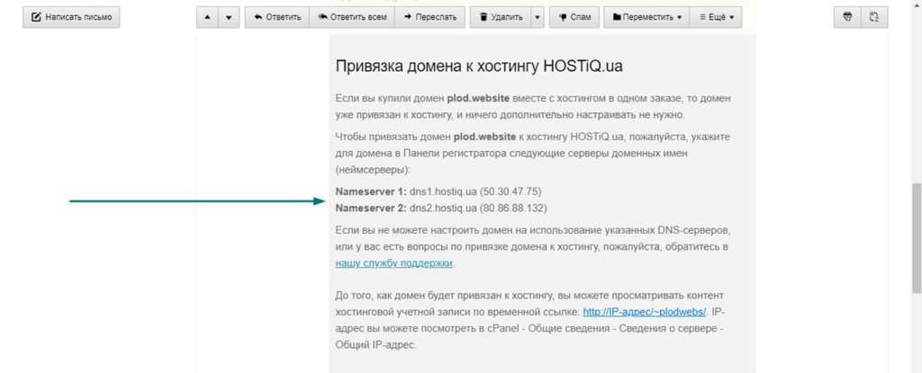The width and height of the screenshot is (922, 373).
Task: Click Ответить всем reply-all button
Action: (352, 17)
